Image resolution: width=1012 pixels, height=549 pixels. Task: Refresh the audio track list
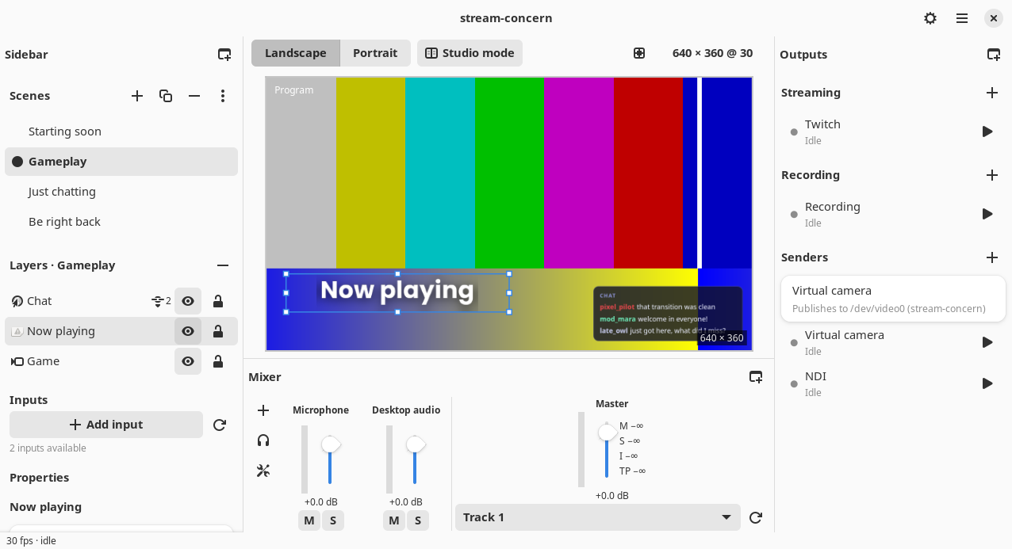tap(756, 517)
